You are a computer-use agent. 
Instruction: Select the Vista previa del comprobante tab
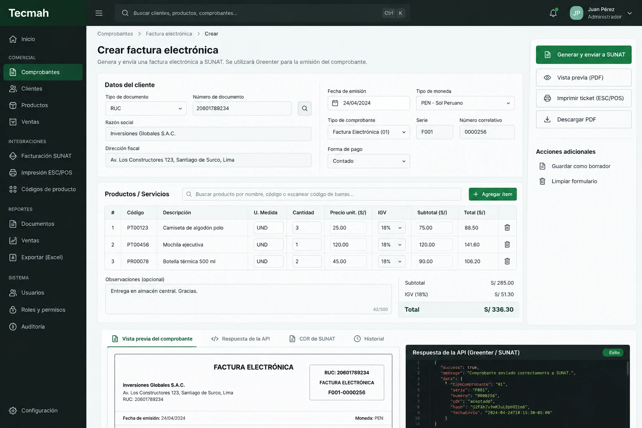click(x=152, y=339)
